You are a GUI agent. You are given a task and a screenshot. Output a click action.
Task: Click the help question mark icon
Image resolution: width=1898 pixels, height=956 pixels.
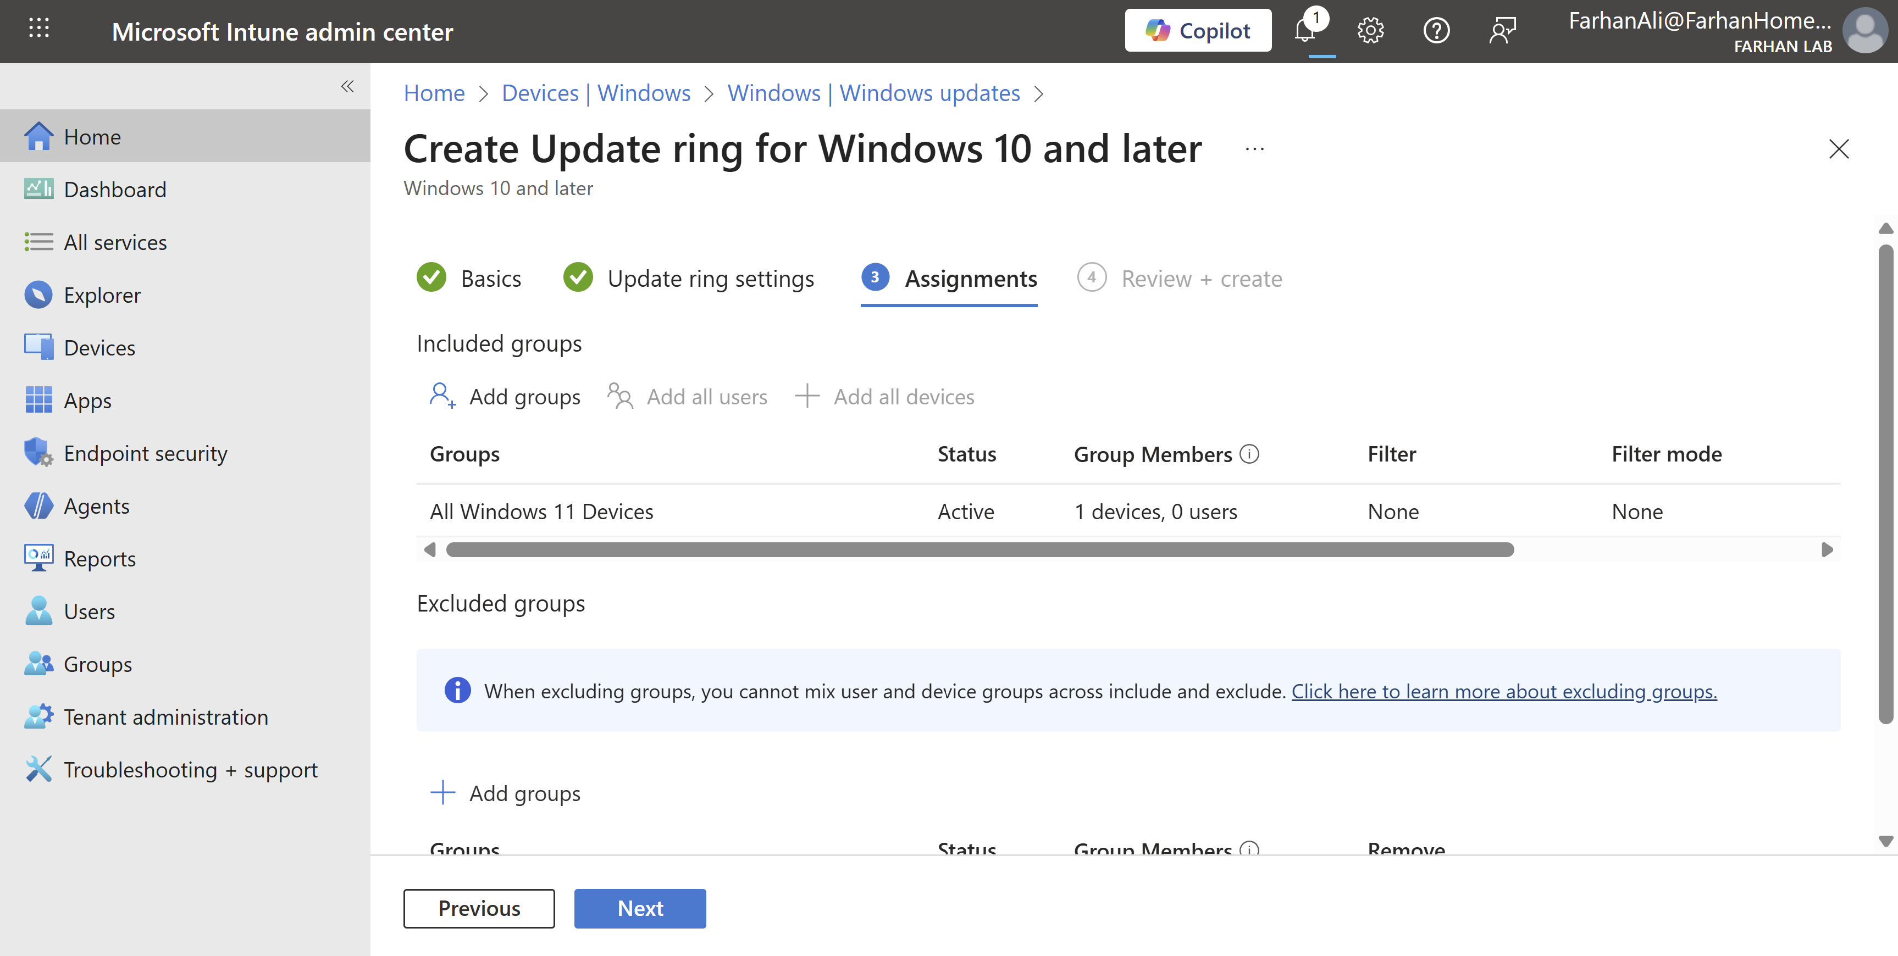pos(1436,30)
